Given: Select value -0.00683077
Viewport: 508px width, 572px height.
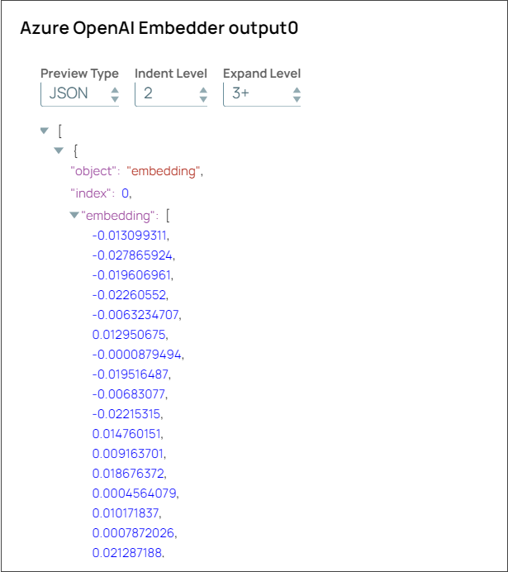Looking at the screenshot, I should (129, 394).
